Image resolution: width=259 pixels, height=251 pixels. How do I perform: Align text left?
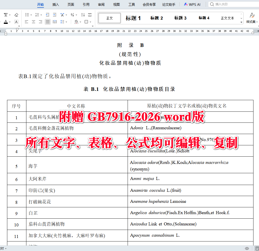(26, 22)
